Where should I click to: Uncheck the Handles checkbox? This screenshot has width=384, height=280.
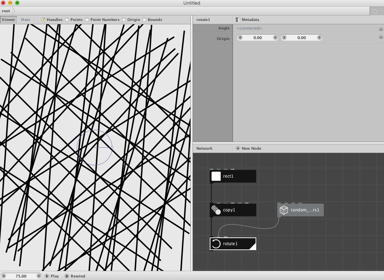[43, 20]
